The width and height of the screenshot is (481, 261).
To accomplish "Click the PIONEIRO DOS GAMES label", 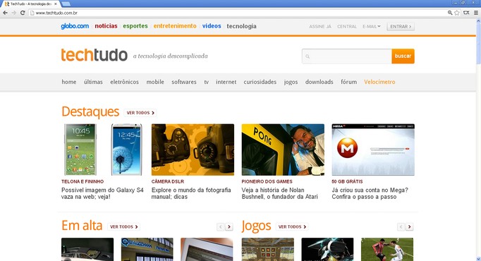I will [267, 181].
